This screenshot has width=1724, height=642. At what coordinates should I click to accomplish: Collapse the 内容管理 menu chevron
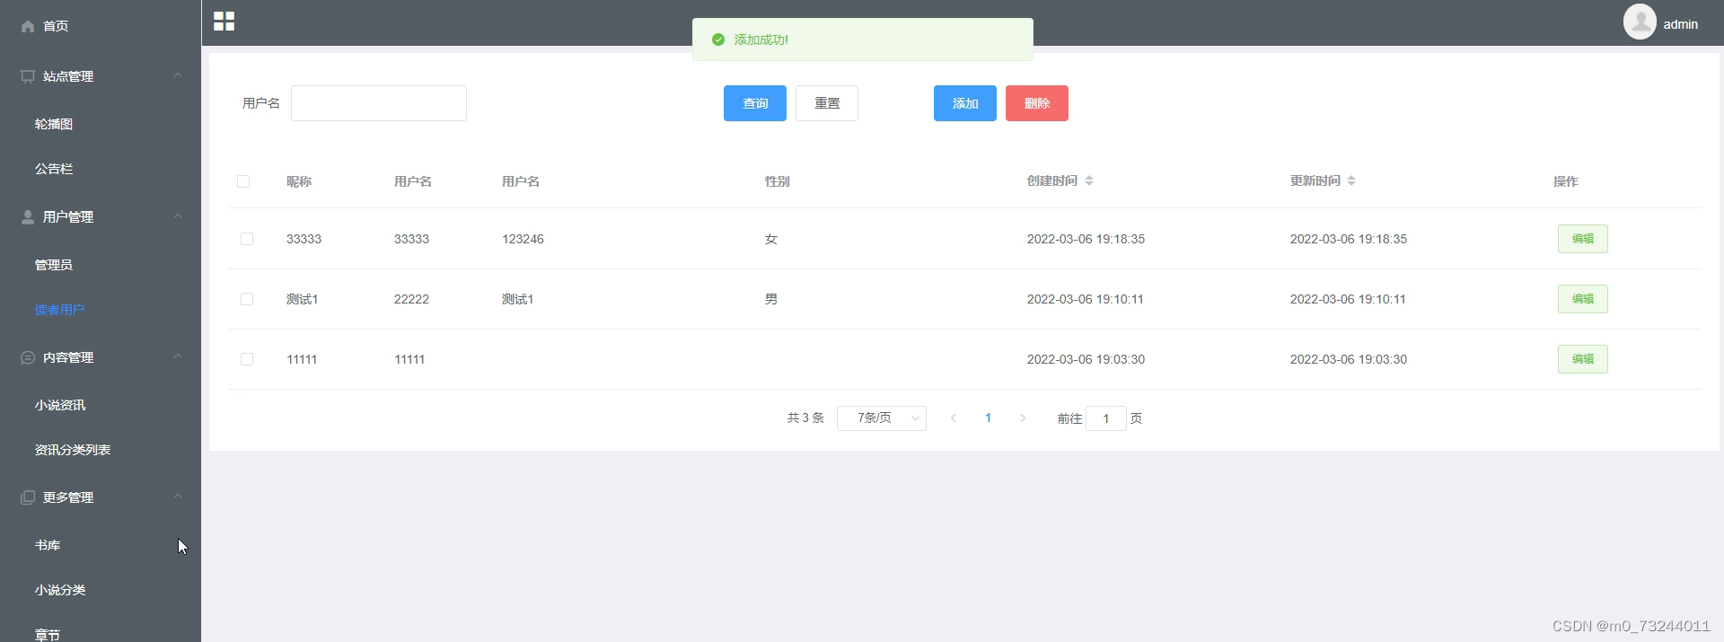pyautogui.click(x=178, y=356)
